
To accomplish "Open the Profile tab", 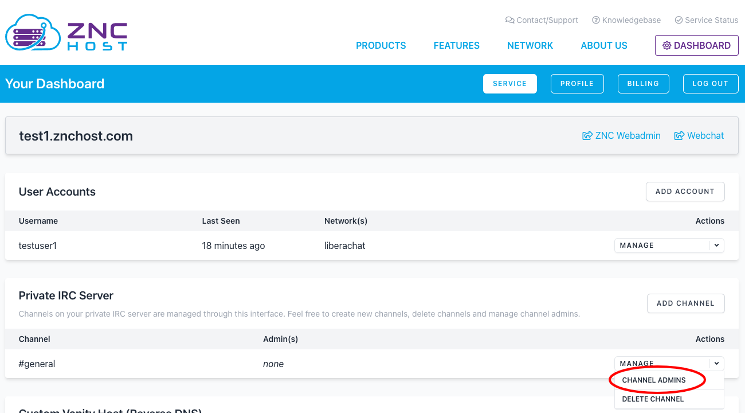I will [577, 84].
